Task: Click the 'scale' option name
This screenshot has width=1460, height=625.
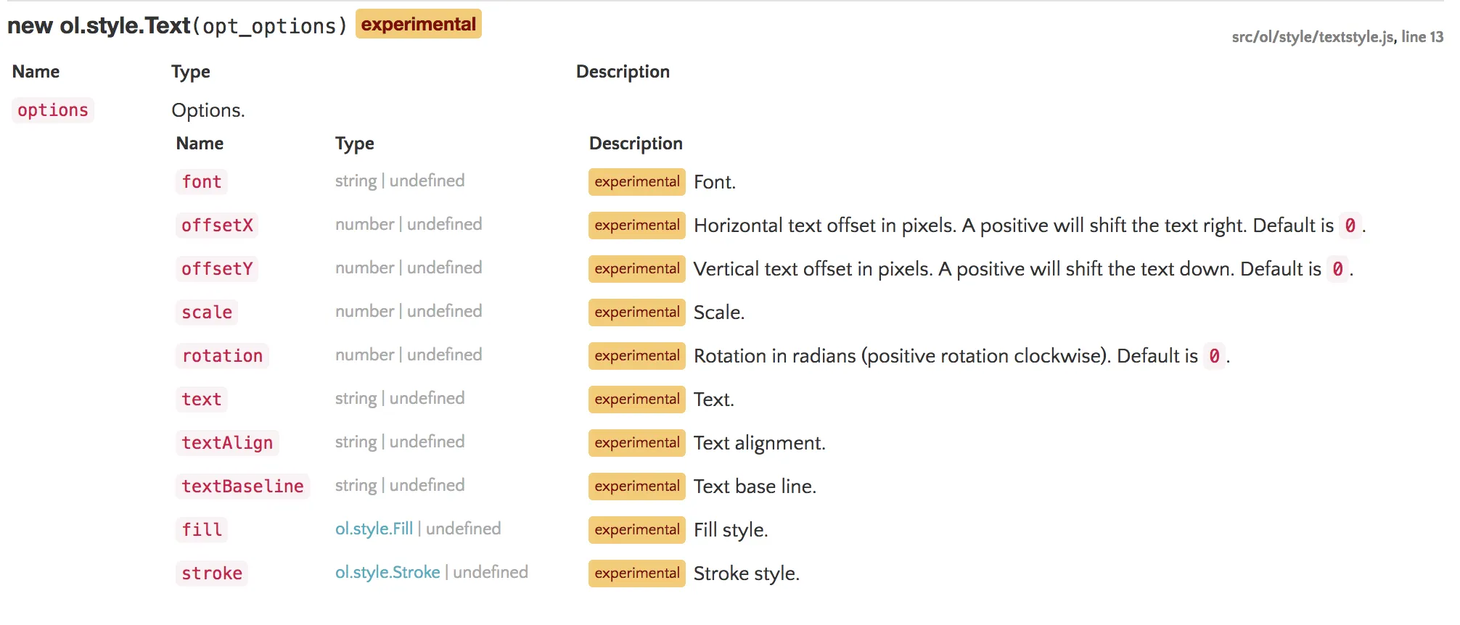Action: coord(207,312)
